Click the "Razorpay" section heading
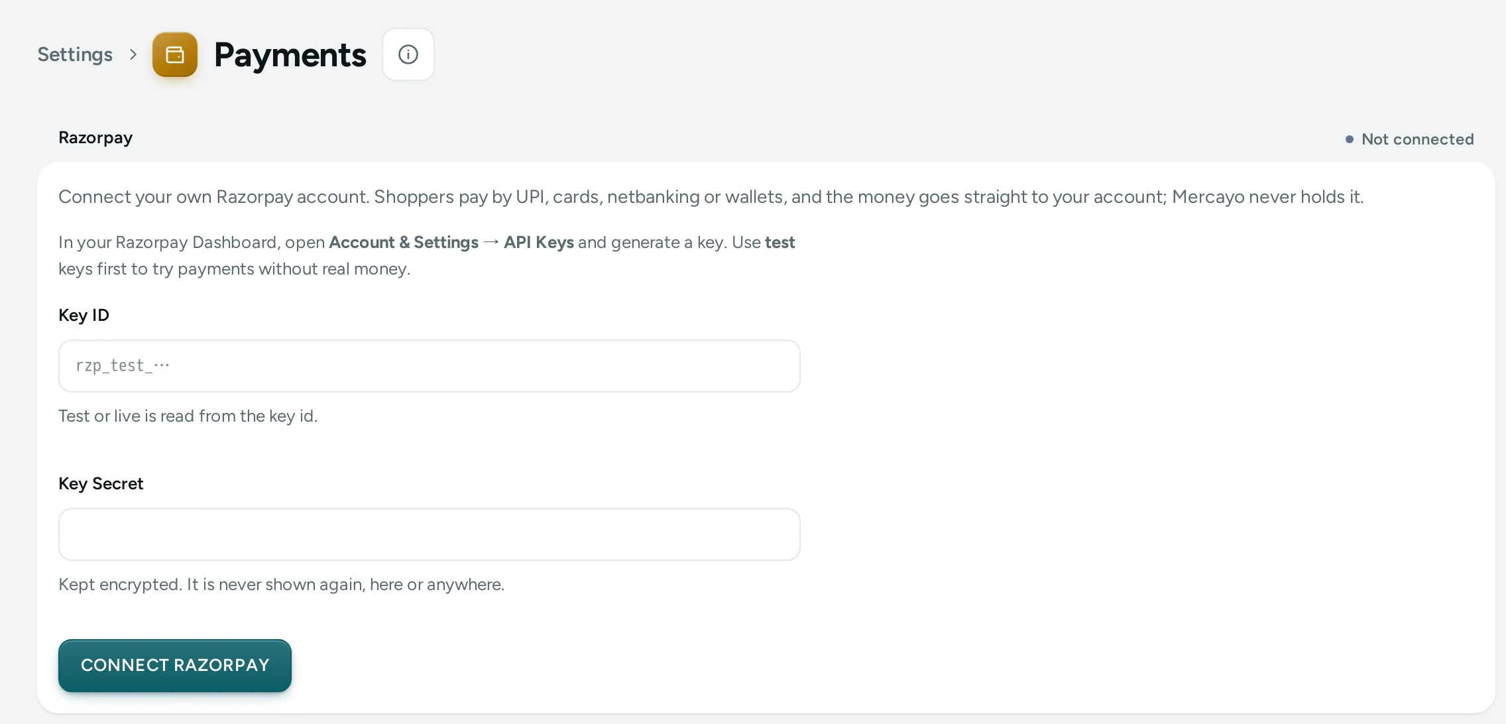The image size is (1506, 724). click(95, 138)
